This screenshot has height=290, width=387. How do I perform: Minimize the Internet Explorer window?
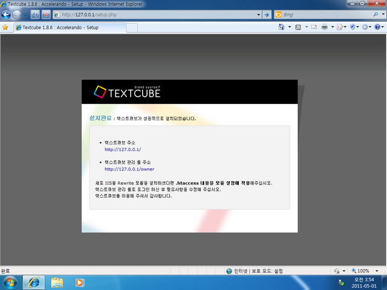point(352,4)
